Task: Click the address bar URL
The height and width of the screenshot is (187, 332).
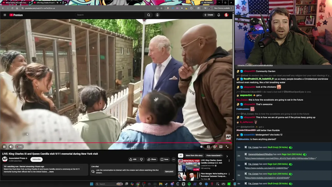Action: pos(40,8)
